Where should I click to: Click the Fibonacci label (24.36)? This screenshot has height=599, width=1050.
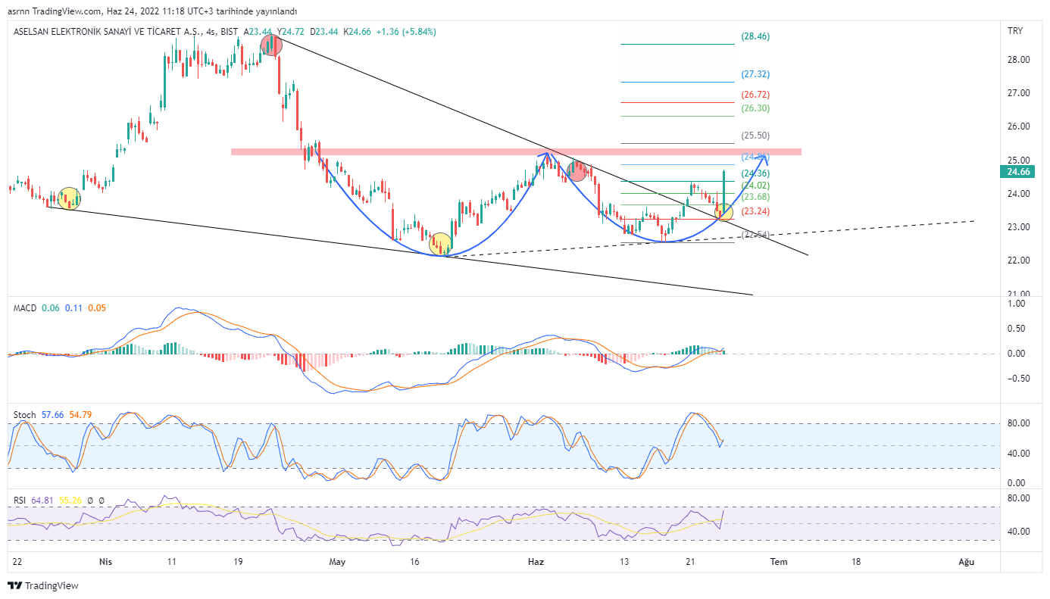click(x=755, y=173)
